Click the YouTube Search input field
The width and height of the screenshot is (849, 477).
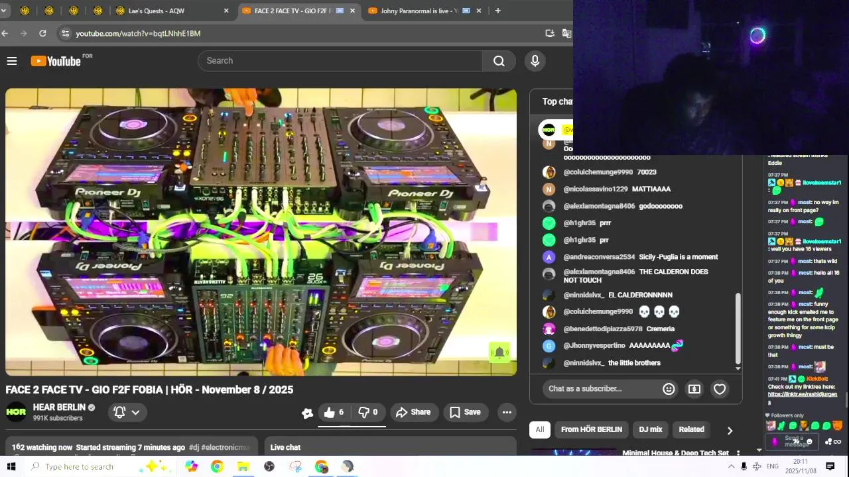(x=340, y=61)
